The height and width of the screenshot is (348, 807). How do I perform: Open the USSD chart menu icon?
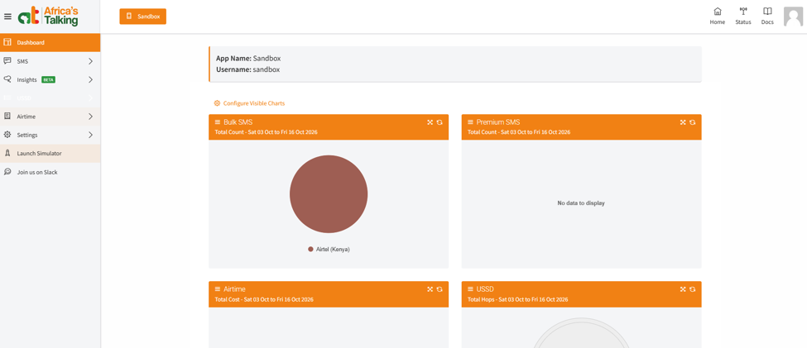470,289
